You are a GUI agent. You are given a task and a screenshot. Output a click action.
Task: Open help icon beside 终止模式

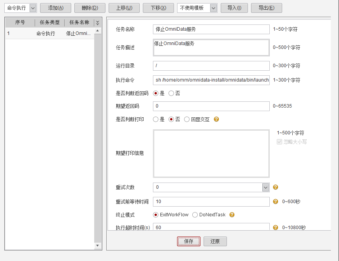232,215
